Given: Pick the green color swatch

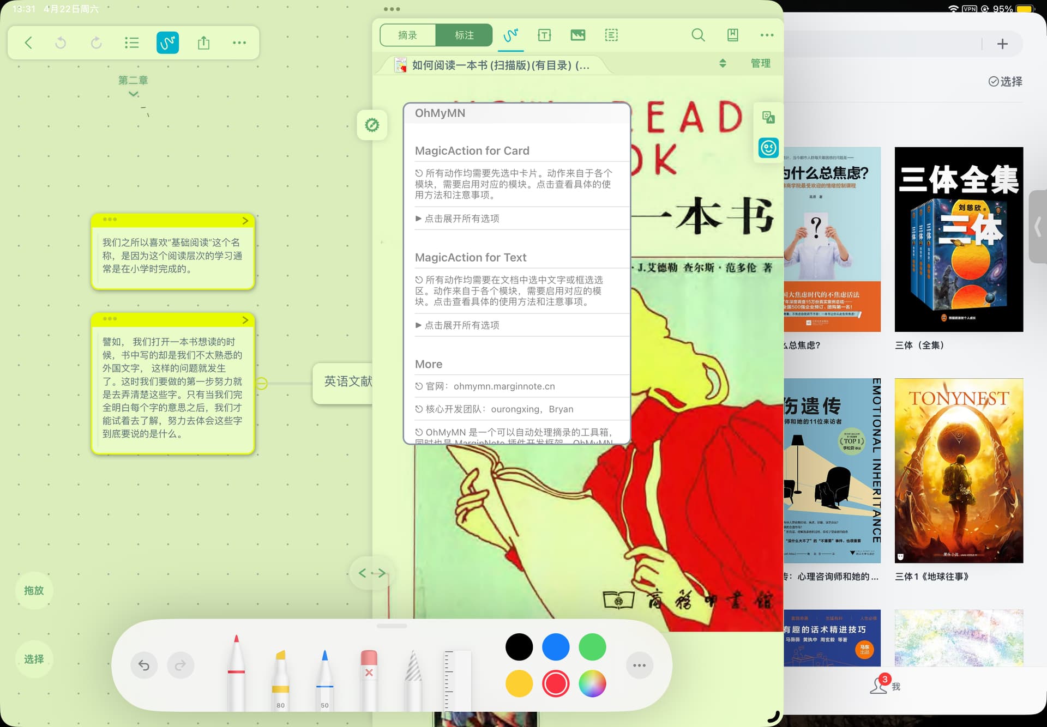Looking at the screenshot, I should coord(592,647).
